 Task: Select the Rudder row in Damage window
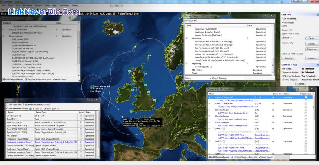pos(229,73)
